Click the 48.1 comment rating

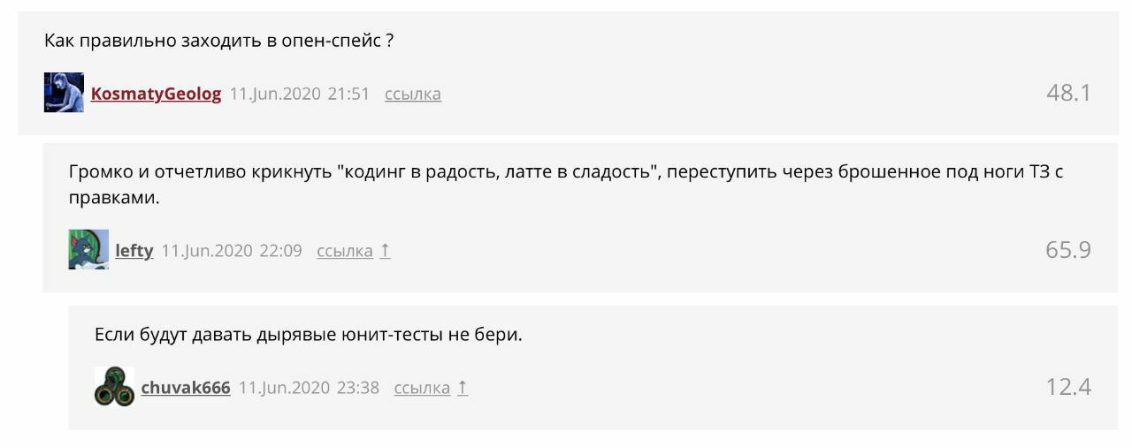click(1068, 93)
